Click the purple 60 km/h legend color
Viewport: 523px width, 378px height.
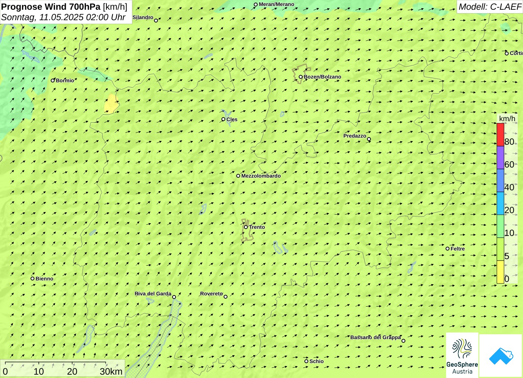(x=500, y=157)
